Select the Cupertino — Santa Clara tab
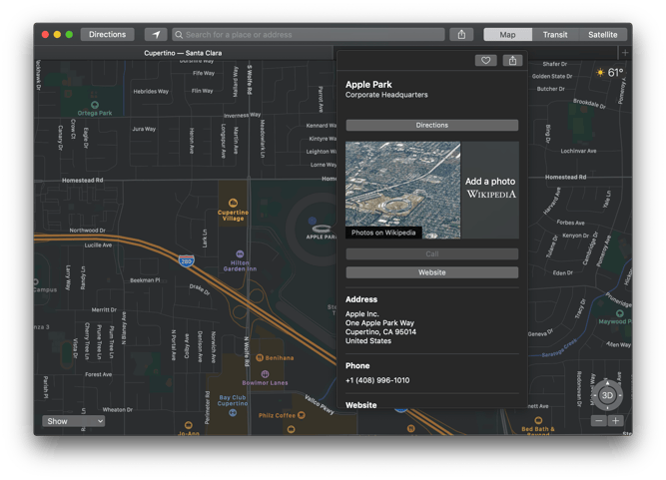 tap(183, 53)
